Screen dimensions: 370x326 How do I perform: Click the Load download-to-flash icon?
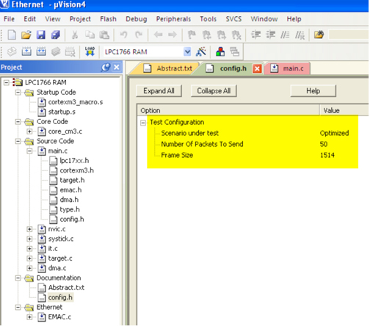[90, 51]
